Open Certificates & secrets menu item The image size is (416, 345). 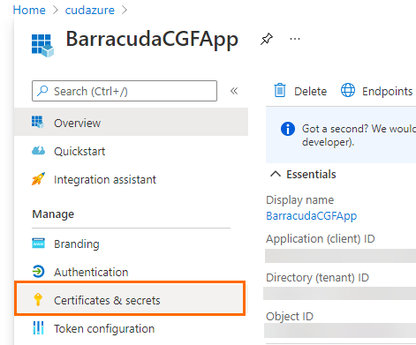tap(130, 298)
